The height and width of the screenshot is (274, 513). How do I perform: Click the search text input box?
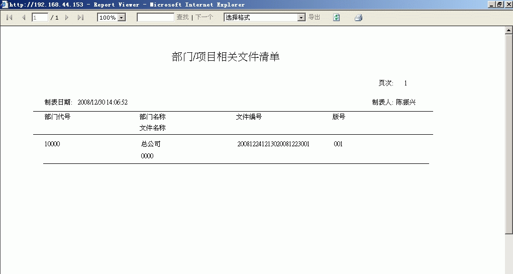[155, 18]
